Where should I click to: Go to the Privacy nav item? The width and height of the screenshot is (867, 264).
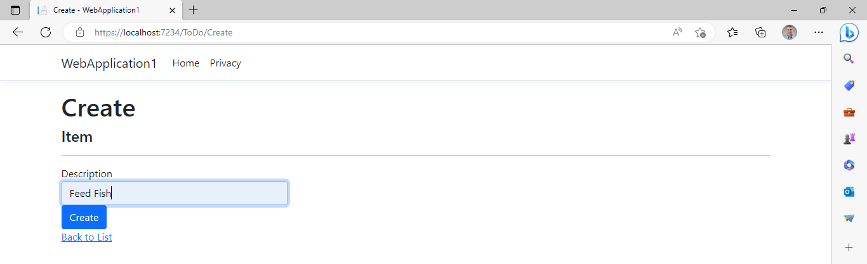click(225, 63)
